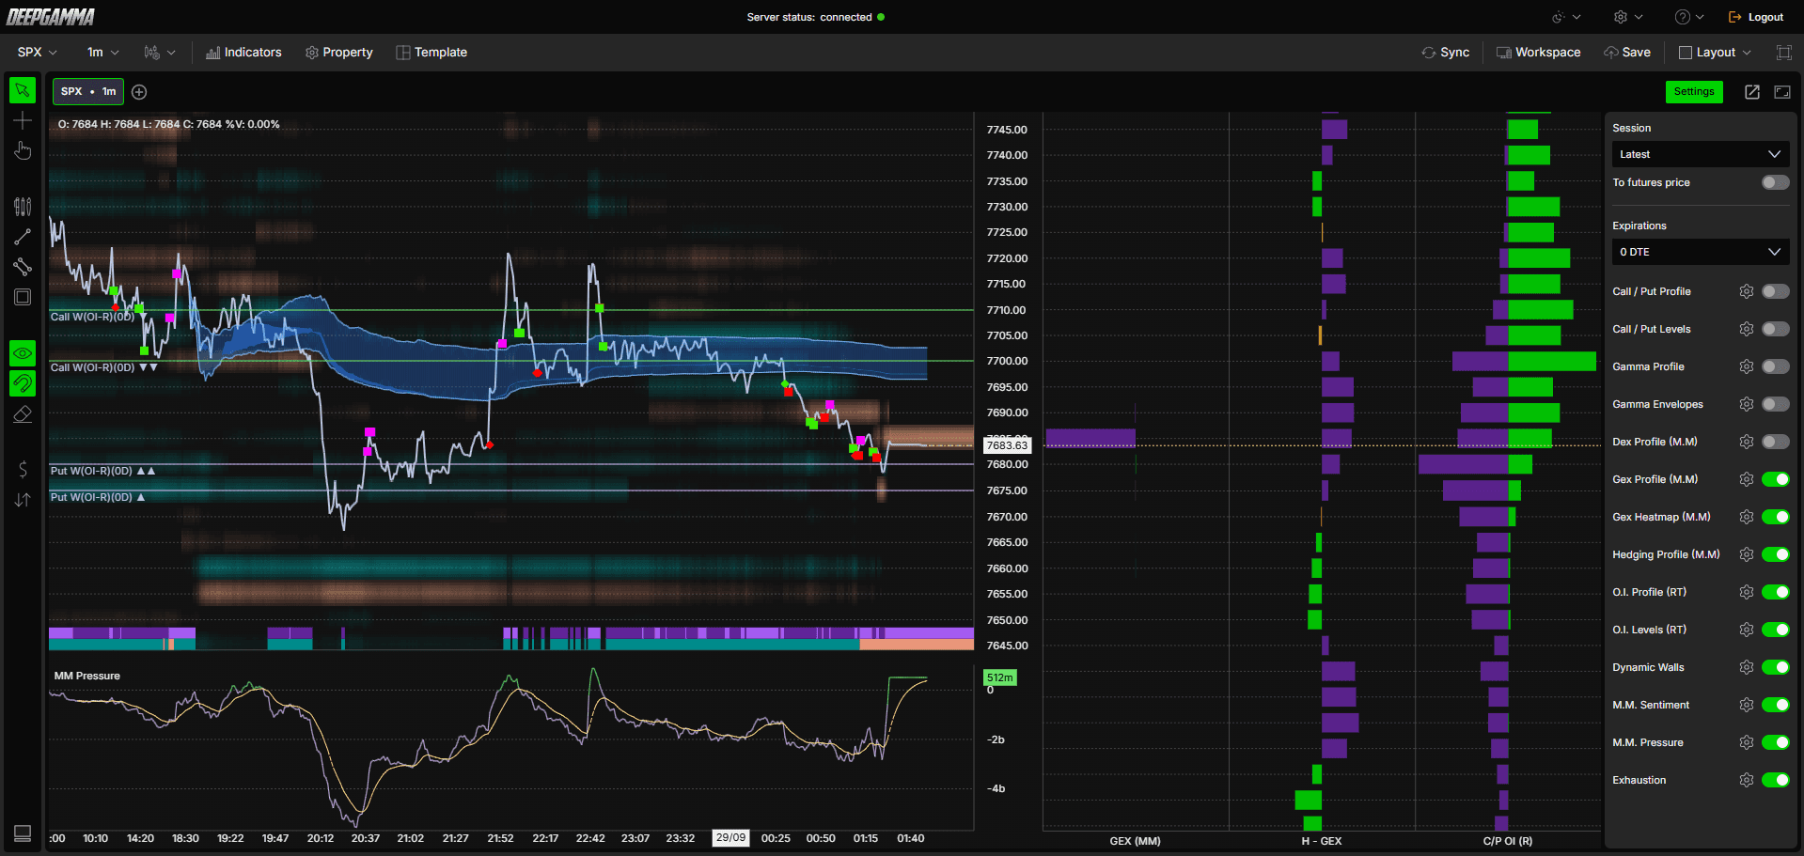Pick the rectangle shape tool
The width and height of the screenshot is (1804, 856).
tap(23, 297)
